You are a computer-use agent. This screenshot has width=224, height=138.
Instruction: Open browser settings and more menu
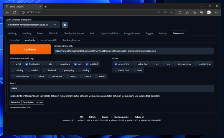click(x=216, y=12)
